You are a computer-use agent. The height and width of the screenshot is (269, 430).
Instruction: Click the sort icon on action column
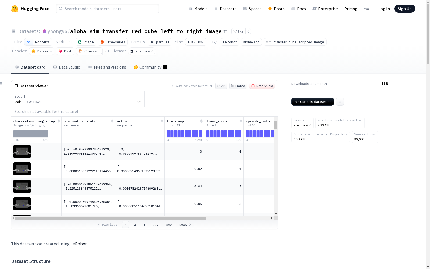[x=162, y=121]
